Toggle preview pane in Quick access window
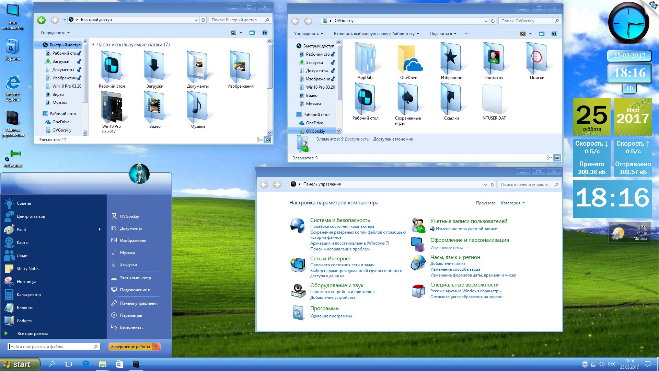Viewport: 659px width, 371px height. (x=252, y=33)
